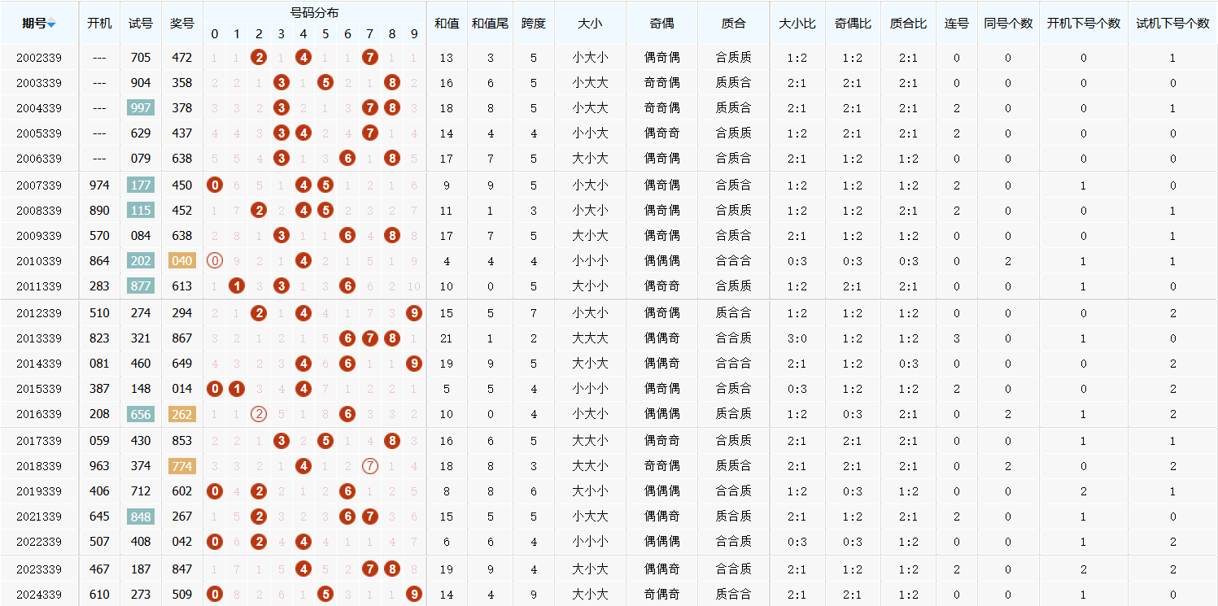The image size is (1218, 606).
Task: Click outlined ball 0 in row 2010339
Action: [215, 260]
